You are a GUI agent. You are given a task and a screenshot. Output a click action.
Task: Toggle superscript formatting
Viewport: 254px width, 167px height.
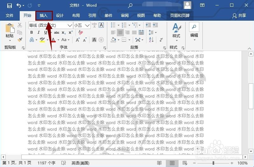pos(71,32)
